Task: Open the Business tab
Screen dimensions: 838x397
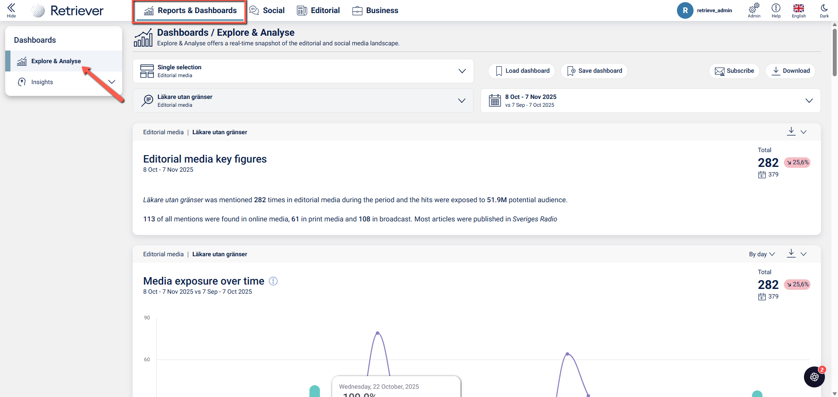Action: click(x=375, y=10)
